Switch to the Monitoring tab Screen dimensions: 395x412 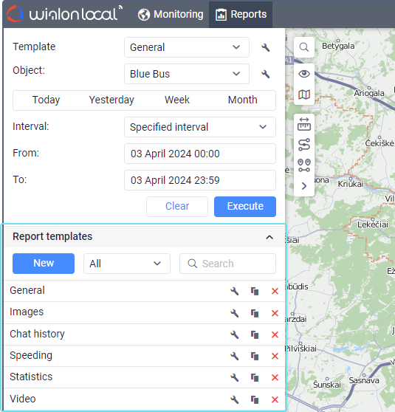click(x=171, y=14)
